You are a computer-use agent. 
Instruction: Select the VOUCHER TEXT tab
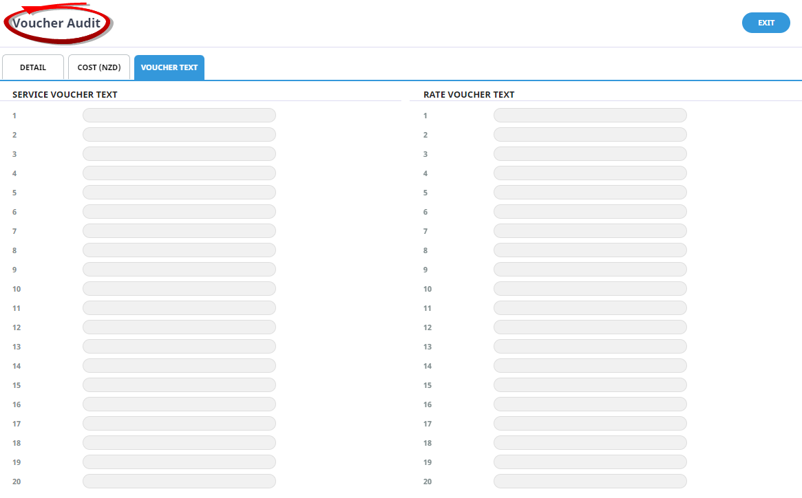click(x=169, y=67)
